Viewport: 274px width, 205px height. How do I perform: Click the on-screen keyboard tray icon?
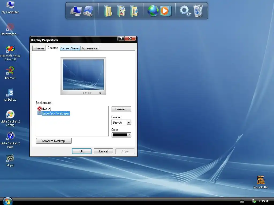pos(242,201)
